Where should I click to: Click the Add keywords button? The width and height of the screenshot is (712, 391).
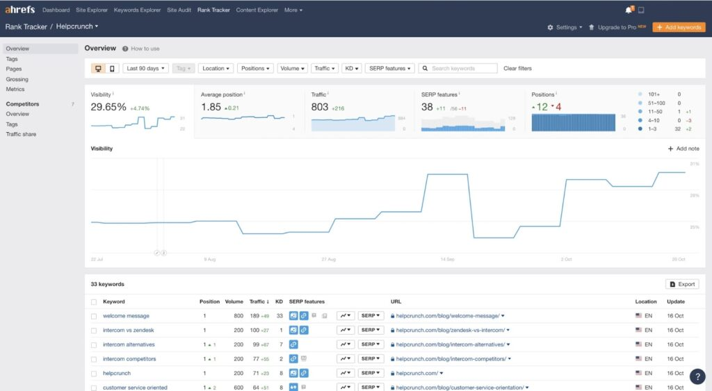(679, 27)
